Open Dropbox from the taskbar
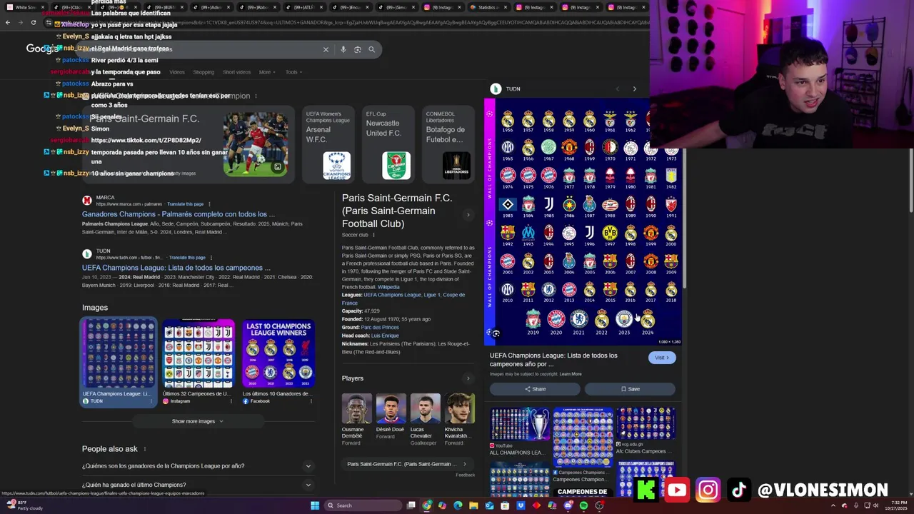This screenshot has width=914, height=514. [521, 505]
